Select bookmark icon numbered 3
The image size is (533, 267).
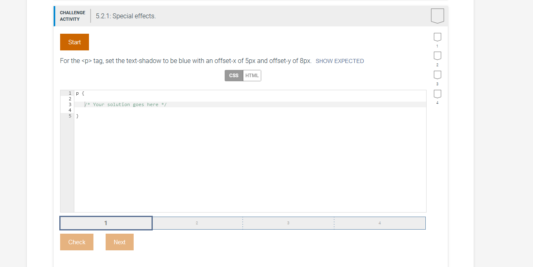pyautogui.click(x=437, y=75)
